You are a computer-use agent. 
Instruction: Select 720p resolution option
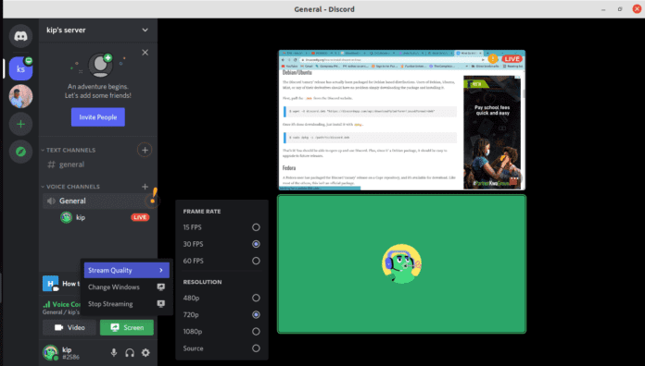(221, 315)
